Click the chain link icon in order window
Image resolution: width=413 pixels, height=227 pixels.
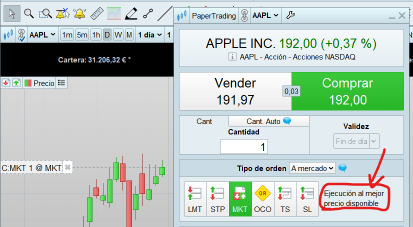pos(244,15)
